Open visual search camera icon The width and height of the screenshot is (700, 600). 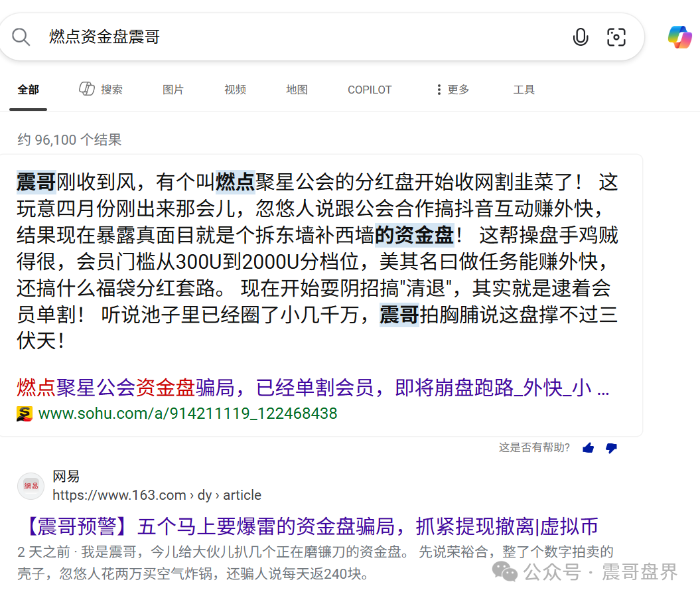616,37
